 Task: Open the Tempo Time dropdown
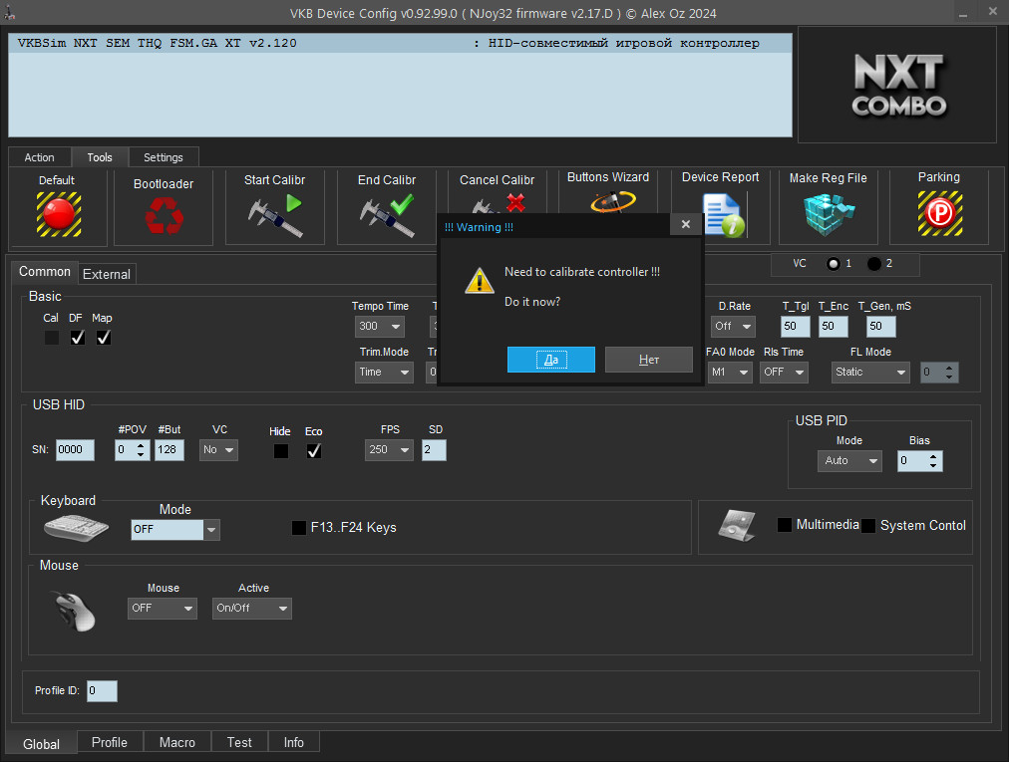[380, 326]
